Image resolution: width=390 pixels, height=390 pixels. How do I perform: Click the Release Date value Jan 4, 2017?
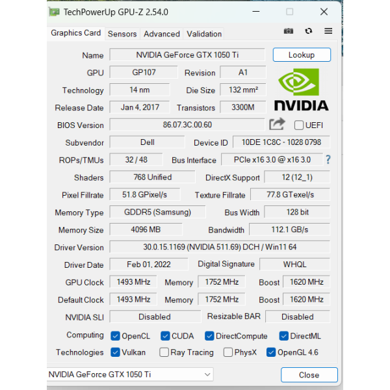(140, 107)
